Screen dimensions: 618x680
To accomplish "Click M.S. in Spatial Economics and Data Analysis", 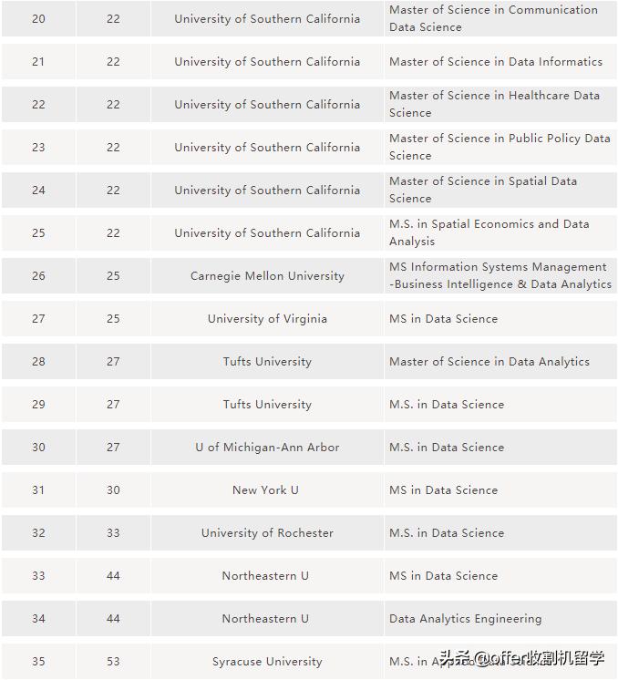I will tap(489, 232).
